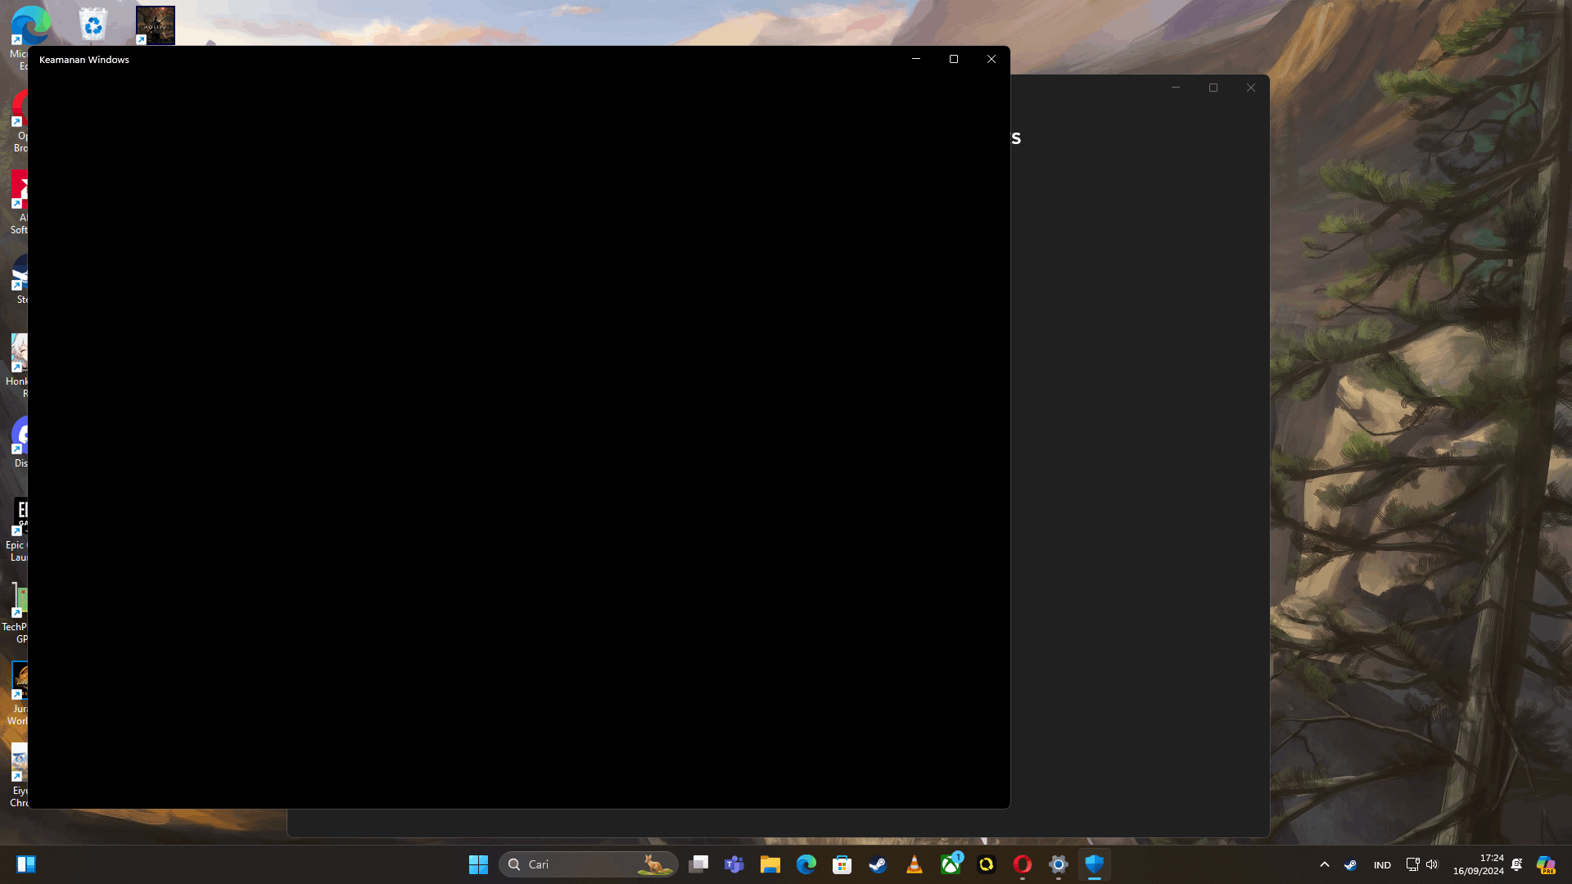Open the IND language input switcher
Screen dimensions: 1572x884
pos(1382,865)
